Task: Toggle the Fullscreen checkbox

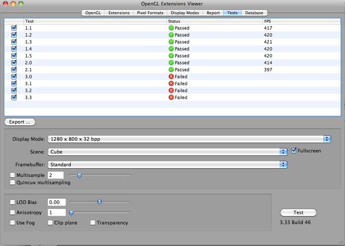Action: (294, 150)
